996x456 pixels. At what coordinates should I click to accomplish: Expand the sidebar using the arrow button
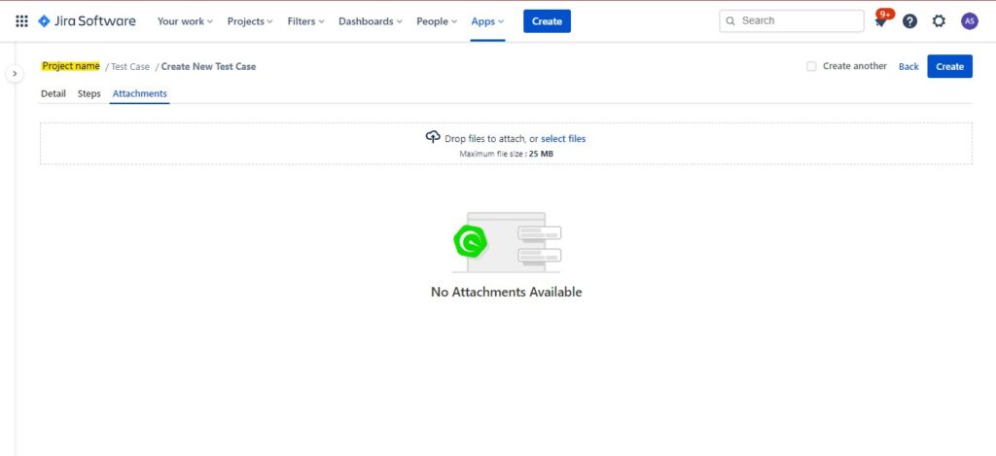pos(15,74)
